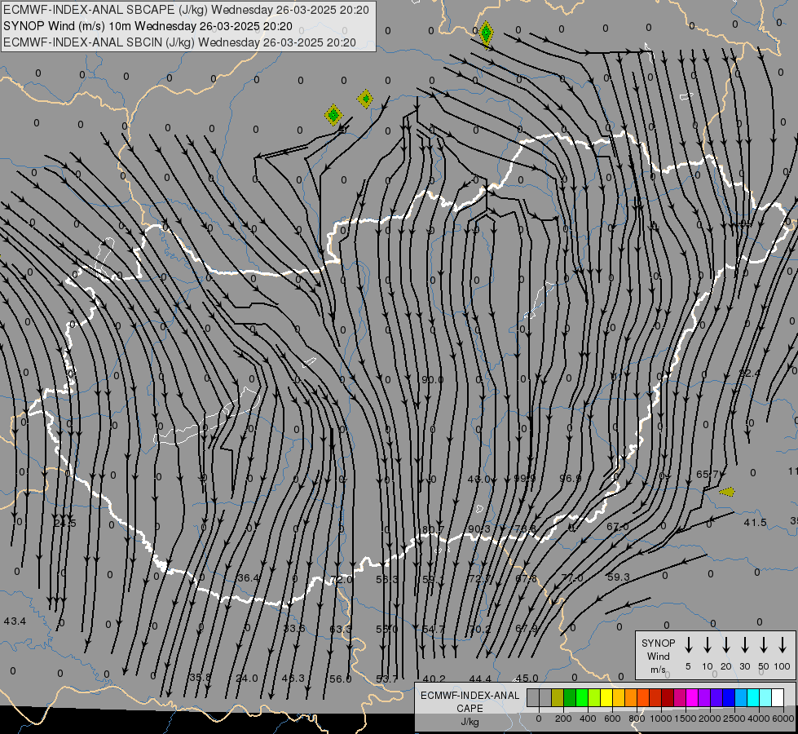This screenshot has width=798, height=734.
Task: Select the bright cyan swatch in CAPE scale
Action: pos(752,698)
